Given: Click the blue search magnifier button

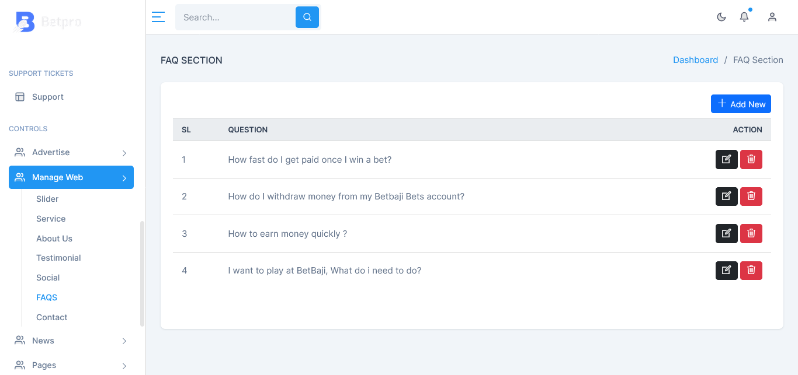Looking at the screenshot, I should pos(307,17).
